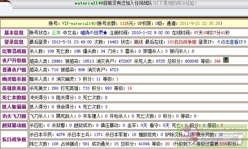Open the 点击查看IP login link

pyautogui.click(x=231, y=42)
